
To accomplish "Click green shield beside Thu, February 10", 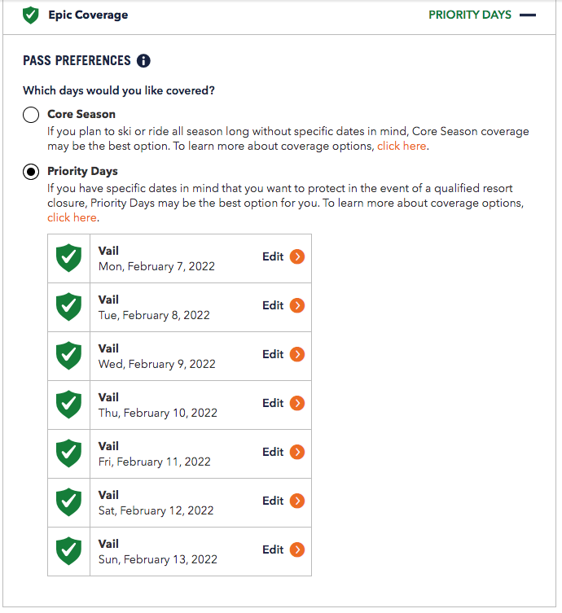I will click(68, 405).
